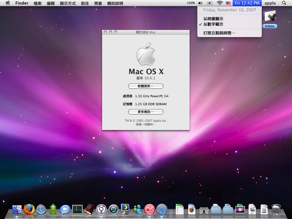The width and height of the screenshot is (292, 219).
Task: Click the 軟體更新 button
Action: click(146, 86)
